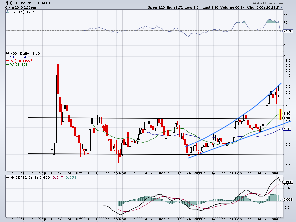
Task: Click the 'Volume 59.8M' value
Action: point(233,7)
